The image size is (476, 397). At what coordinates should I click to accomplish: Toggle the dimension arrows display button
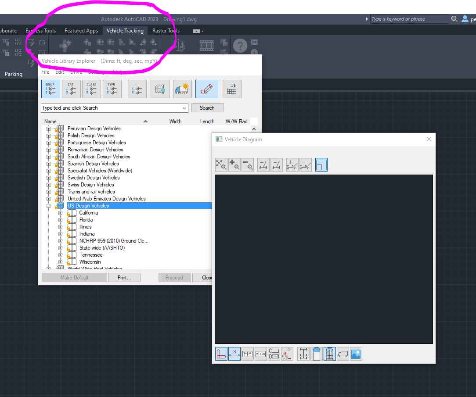pos(234,354)
